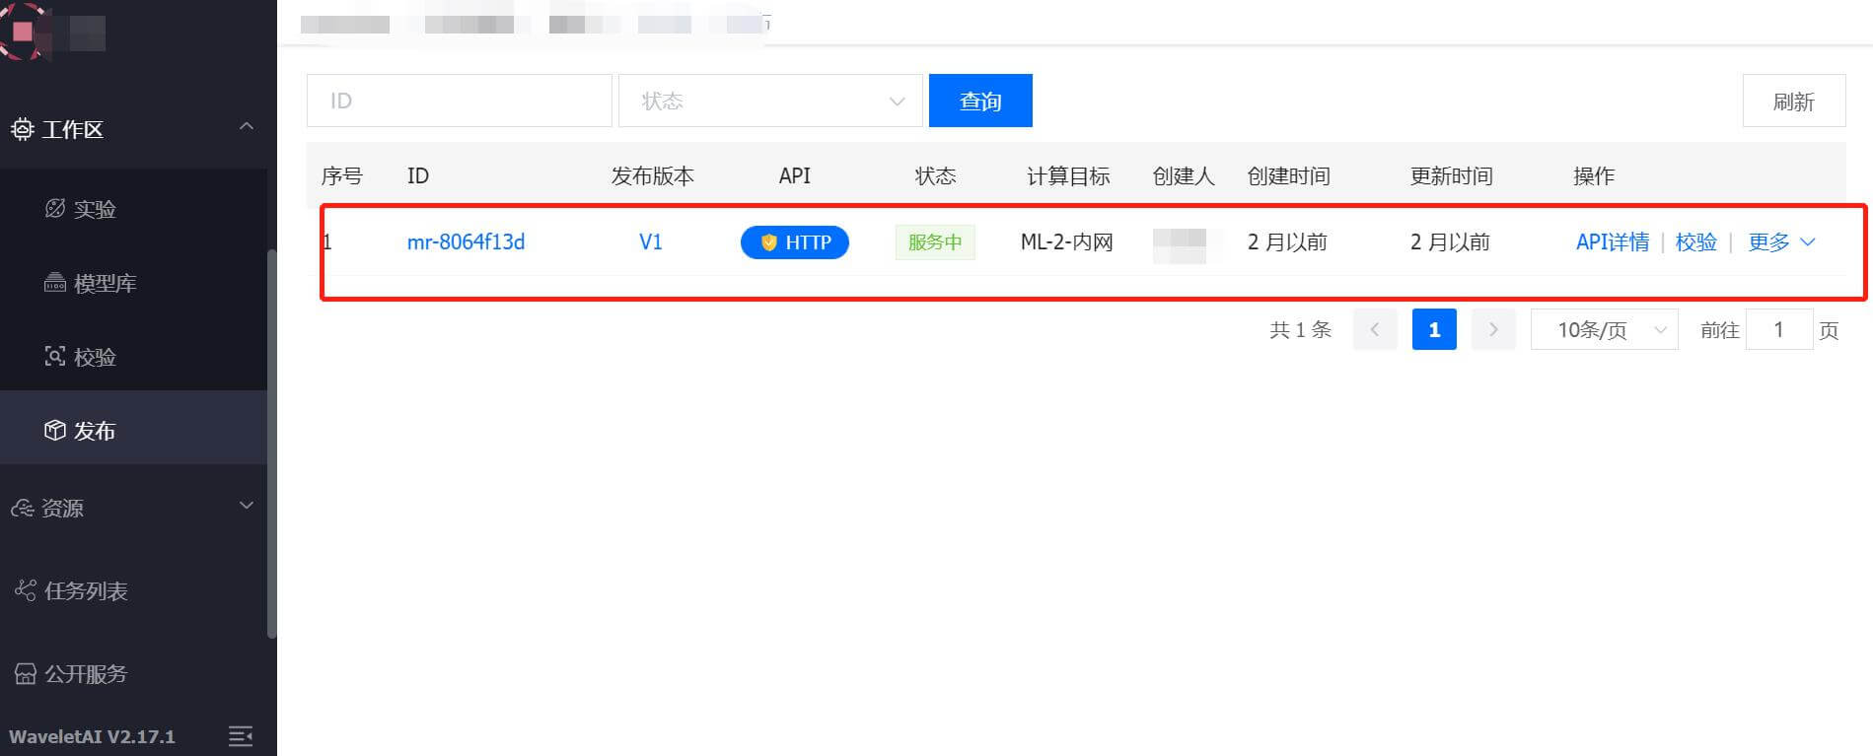Image resolution: width=1873 pixels, height=756 pixels.
Task: Click the 发布 publish cube icon
Action: click(55, 431)
